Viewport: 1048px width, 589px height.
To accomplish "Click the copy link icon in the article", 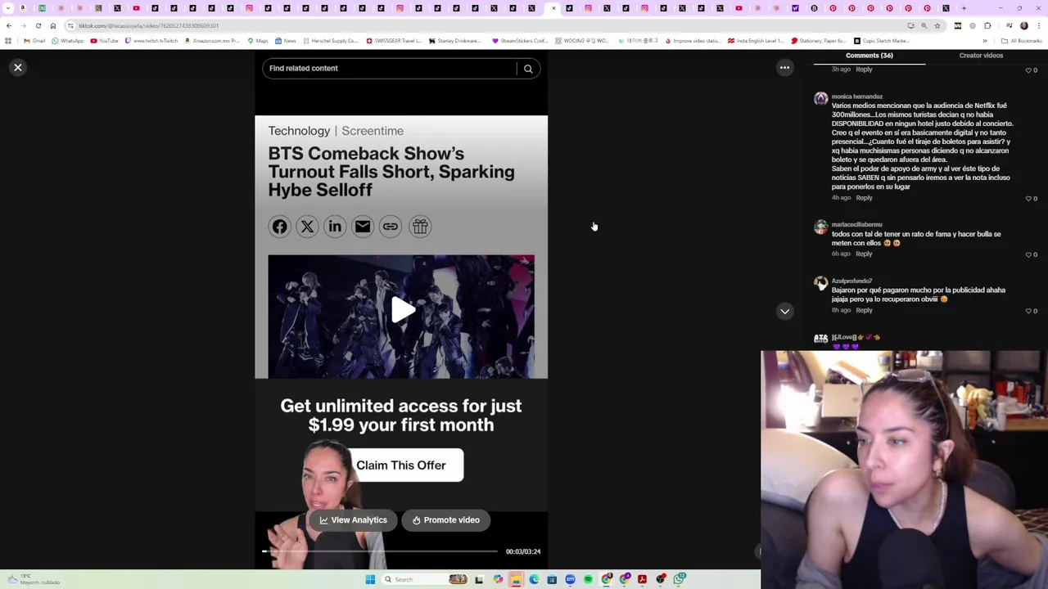I will pos(391,227).
